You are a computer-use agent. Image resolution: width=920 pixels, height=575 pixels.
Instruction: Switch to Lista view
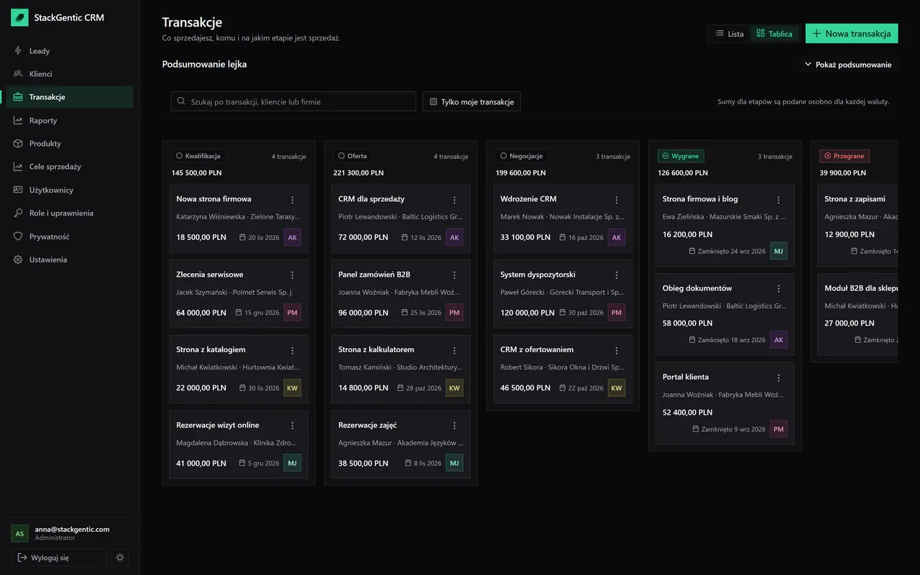[730, 34]
